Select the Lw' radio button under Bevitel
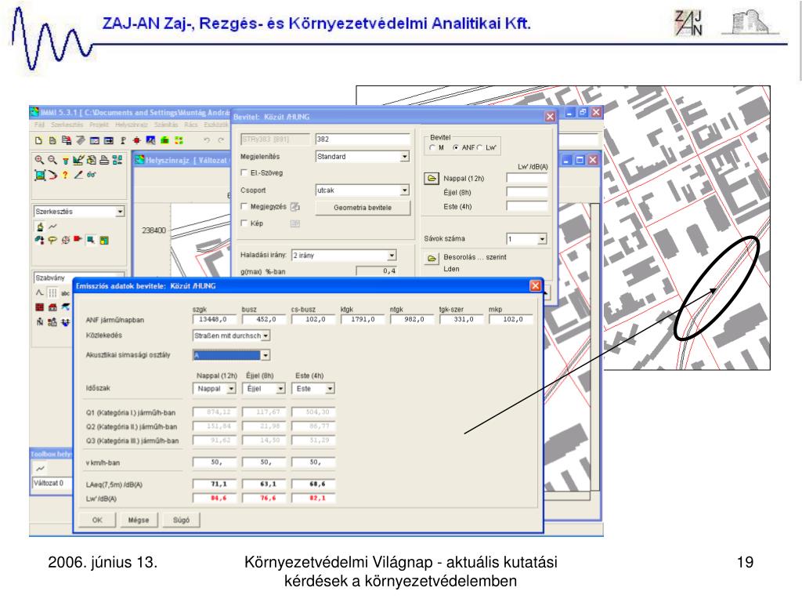The image size is (802, 602). tap(479, 147)
